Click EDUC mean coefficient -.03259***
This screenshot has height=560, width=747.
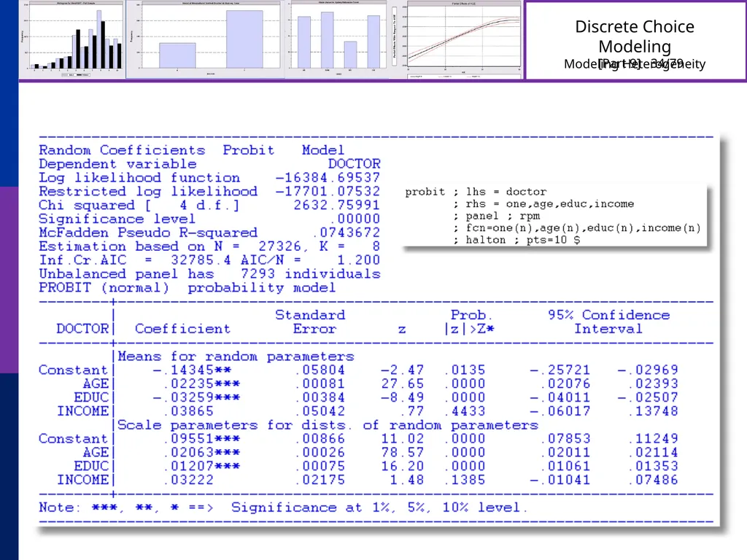[196, 397]
